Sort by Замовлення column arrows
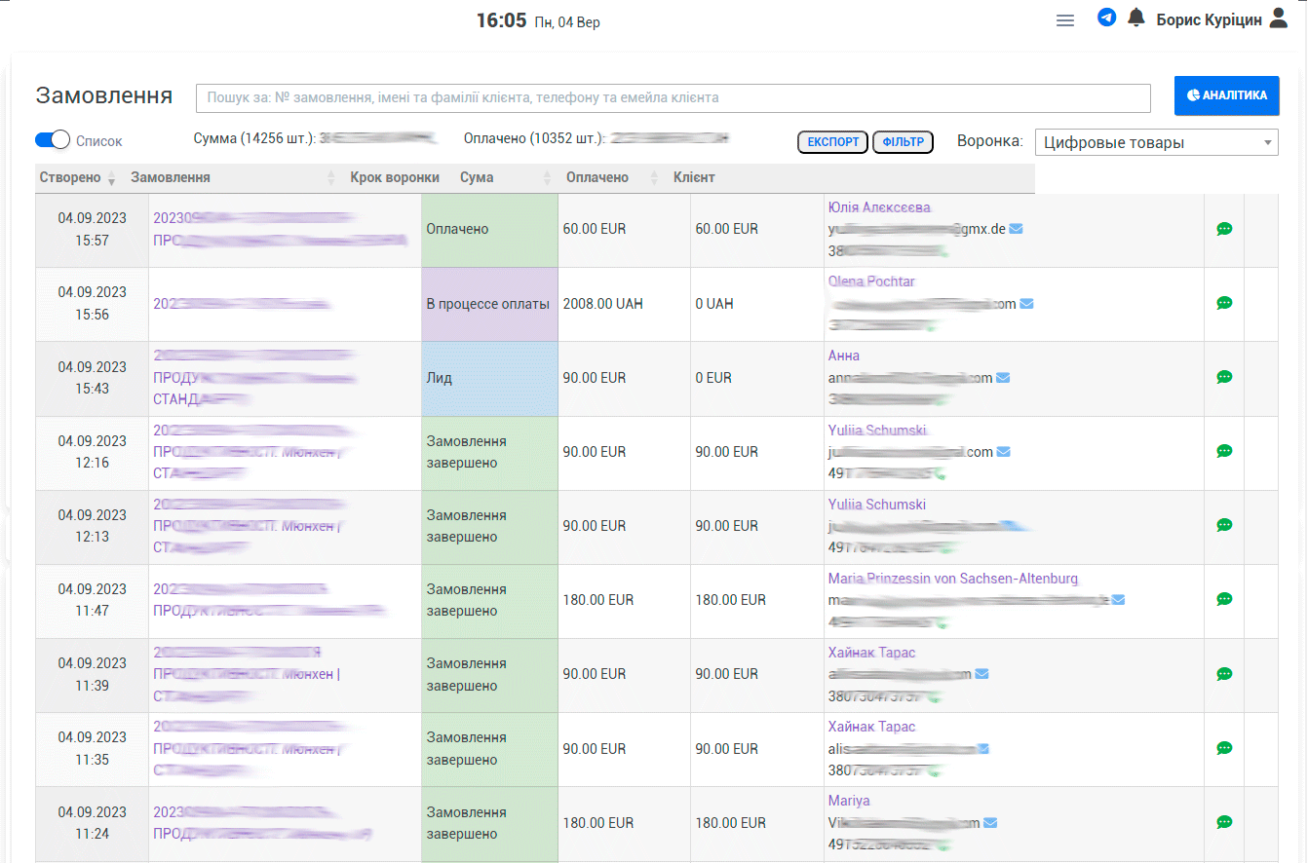The width and height of the screenshot is (1308, 863). (x=331, y=179)
